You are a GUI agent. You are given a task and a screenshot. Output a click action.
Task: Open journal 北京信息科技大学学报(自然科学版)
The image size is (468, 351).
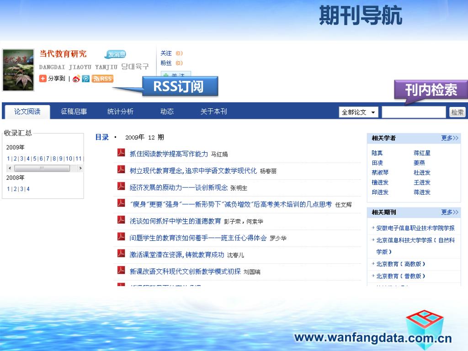click(x=415, y=246)
